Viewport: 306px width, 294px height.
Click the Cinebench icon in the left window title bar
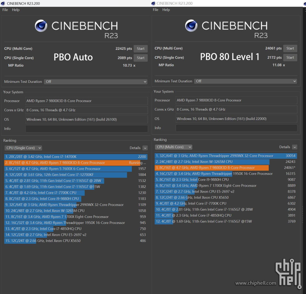pyautogui.click(x=3, y=3)
